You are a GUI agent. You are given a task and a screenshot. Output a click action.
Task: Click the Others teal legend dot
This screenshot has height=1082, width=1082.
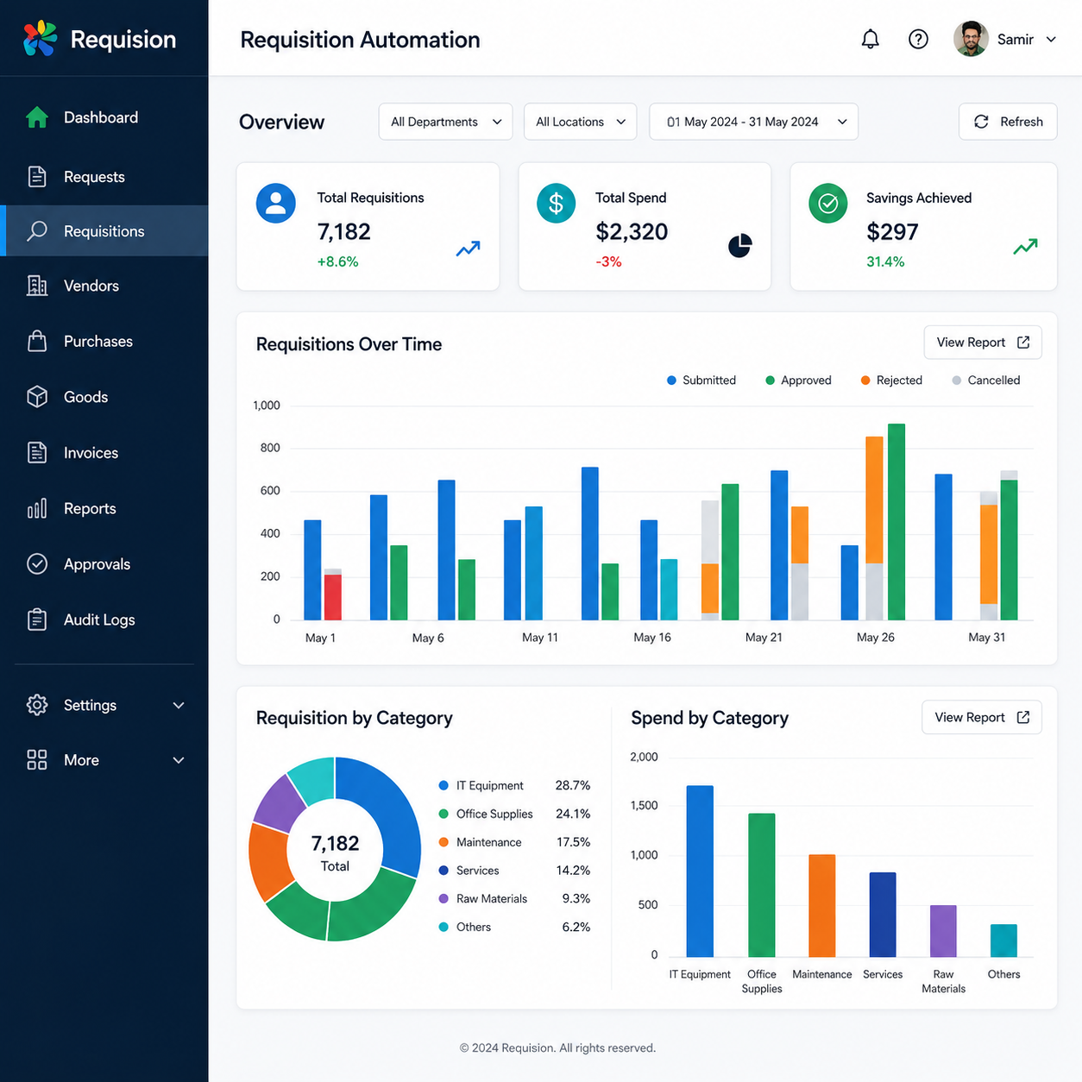443,927
